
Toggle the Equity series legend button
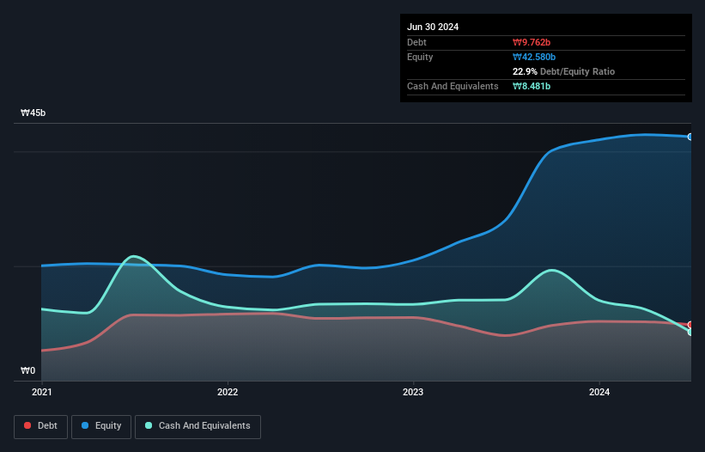tap(101, 426)
